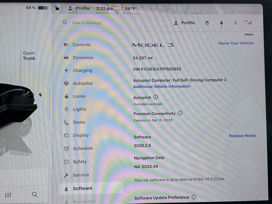Open Additional Vehicle Information link
The width and height of the screenshot is (272, 204).
click(x=161, y=86)
